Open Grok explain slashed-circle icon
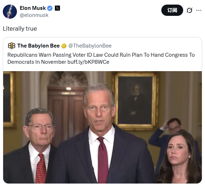 click(190, 10)
